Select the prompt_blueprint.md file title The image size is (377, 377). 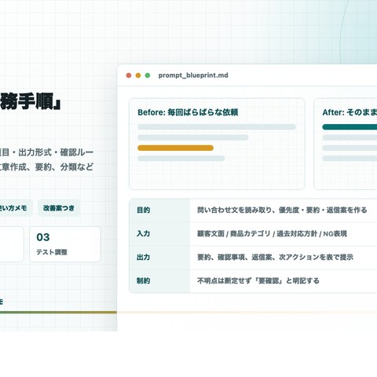click(x=193, y=75)
